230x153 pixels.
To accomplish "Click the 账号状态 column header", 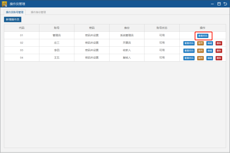I will click(162, 28).
